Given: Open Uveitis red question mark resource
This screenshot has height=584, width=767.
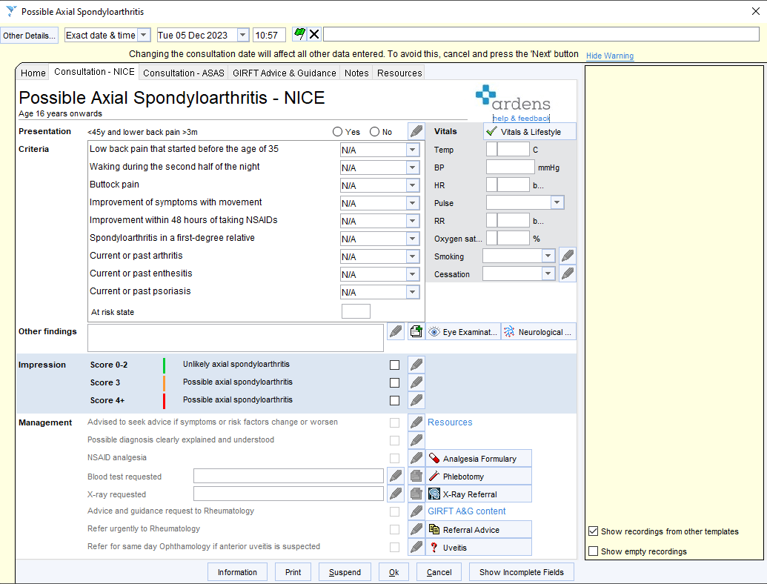Looking at the screenshot, I should [x=479, y=548].
